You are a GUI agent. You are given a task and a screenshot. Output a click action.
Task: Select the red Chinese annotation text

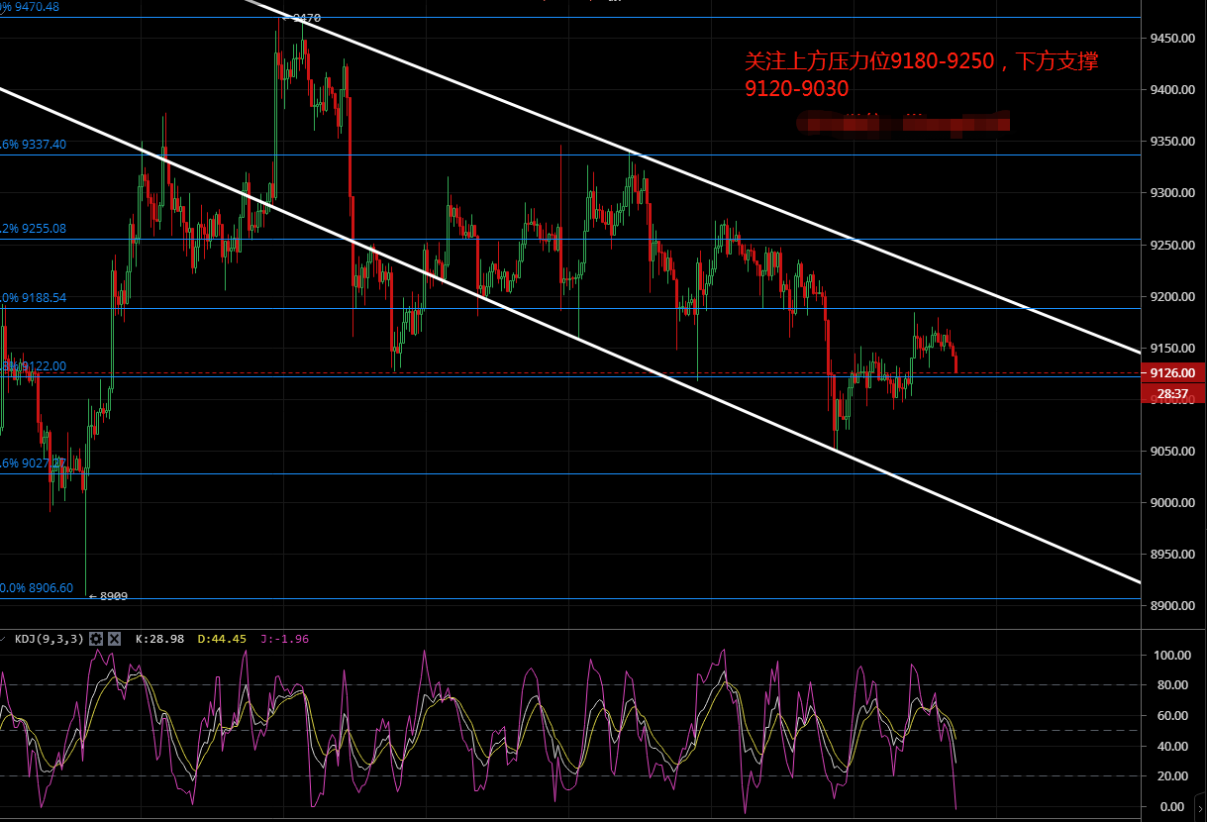click(x=921, y=75)
